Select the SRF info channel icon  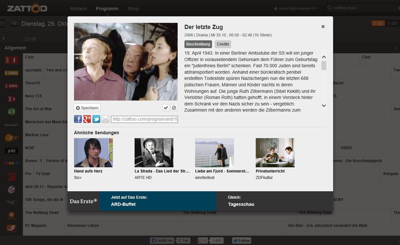coord(11,86)
